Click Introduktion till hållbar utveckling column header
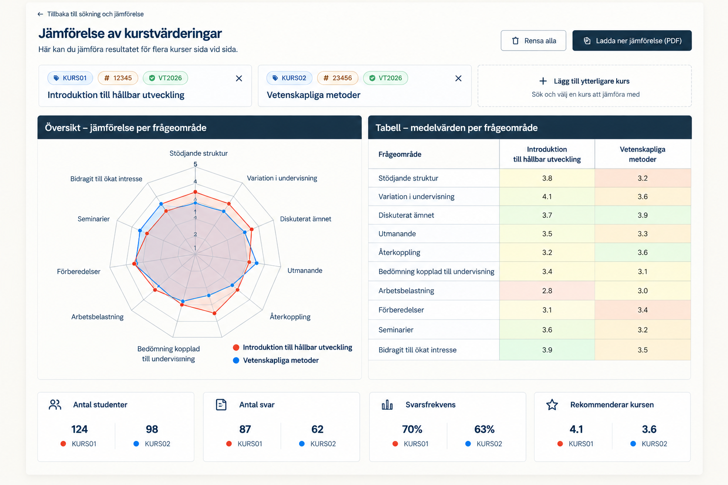The image size is (728, 485). click(x=547, y=154)
